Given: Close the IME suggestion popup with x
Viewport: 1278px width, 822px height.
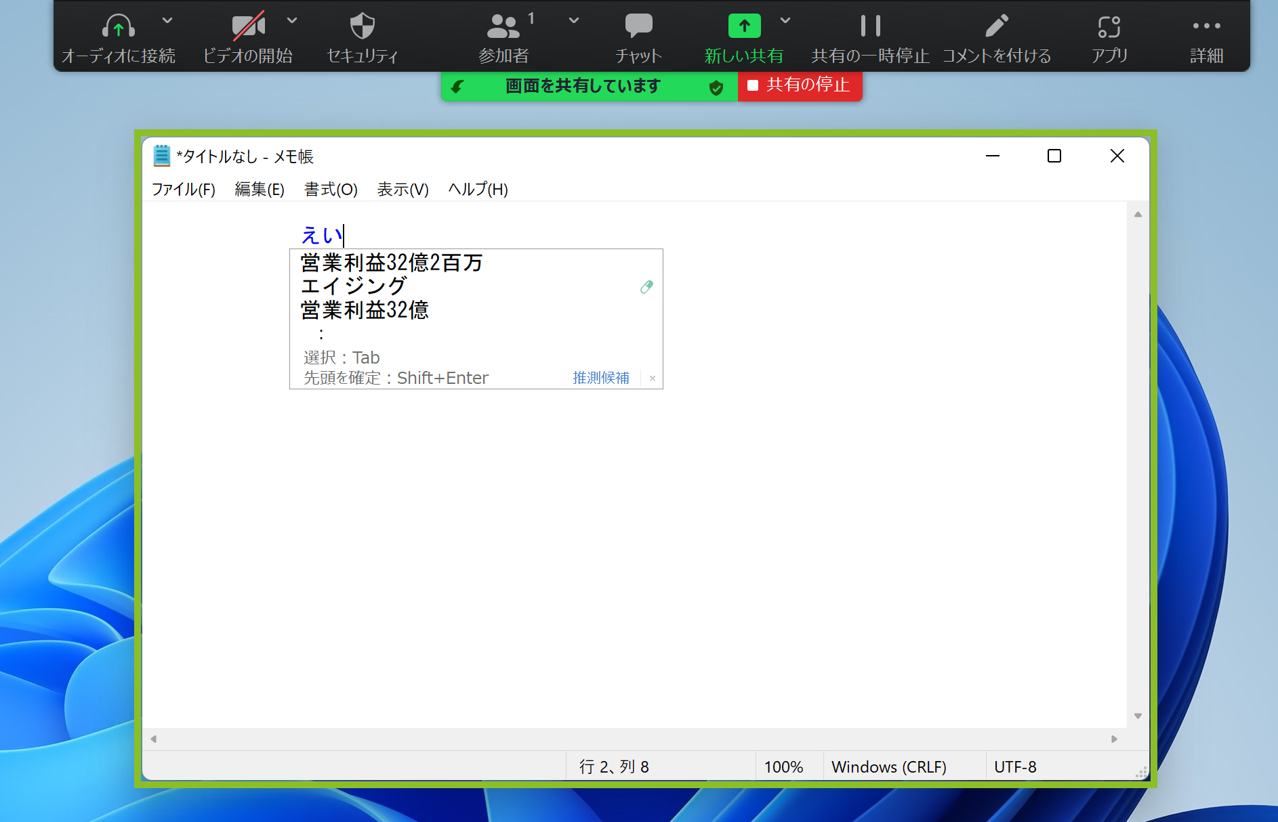Looking at the screenshot, I should pyautogui.click(x=652, y=378).
